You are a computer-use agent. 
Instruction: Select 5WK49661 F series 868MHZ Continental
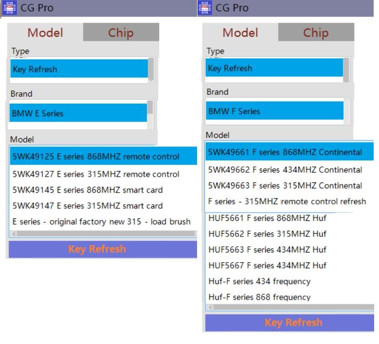[x=289, y=152]
